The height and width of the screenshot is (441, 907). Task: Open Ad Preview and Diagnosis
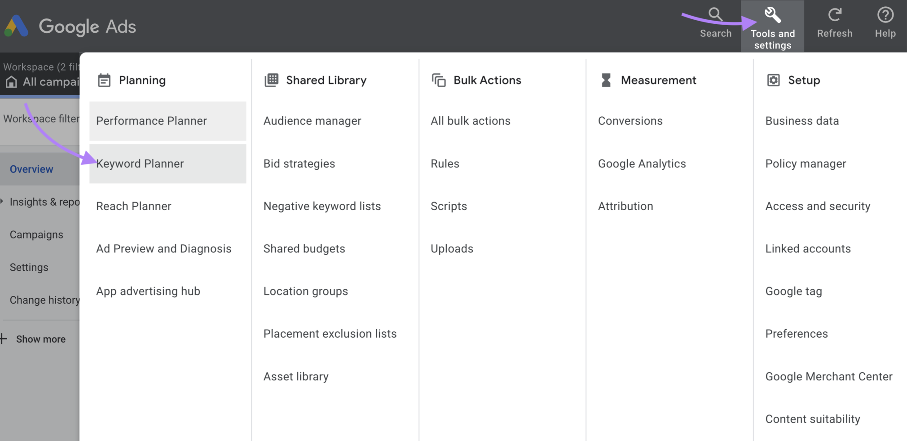tap(164, 249)
